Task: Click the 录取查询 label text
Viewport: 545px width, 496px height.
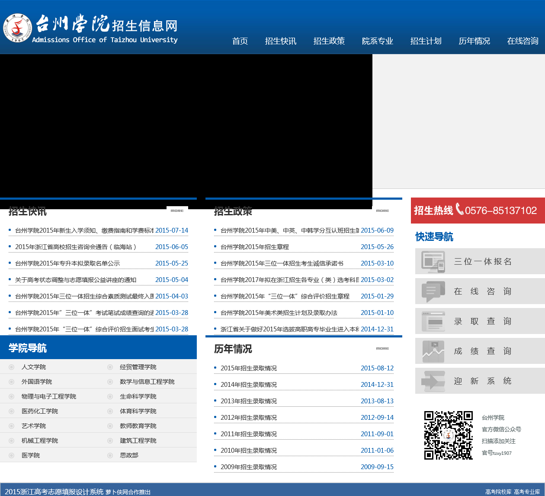Action: (x=483, y=321)
